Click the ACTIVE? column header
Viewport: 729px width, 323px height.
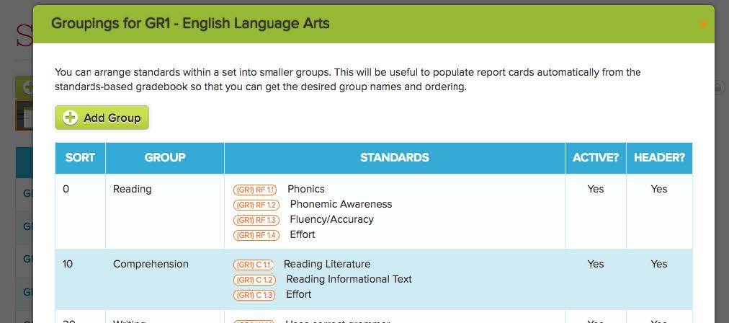(596, 158)
